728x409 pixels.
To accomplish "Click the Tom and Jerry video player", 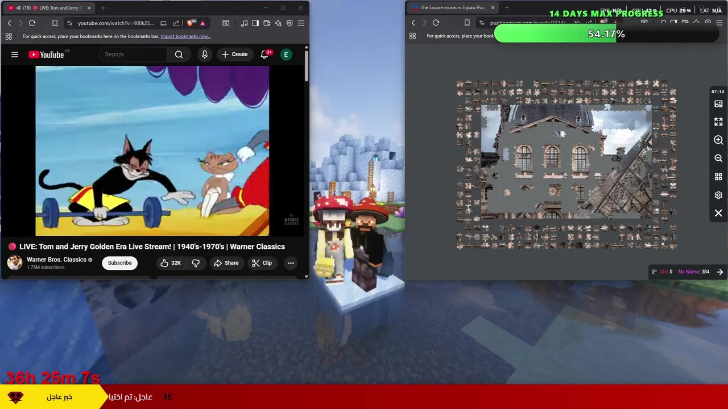I will [152, 151].
